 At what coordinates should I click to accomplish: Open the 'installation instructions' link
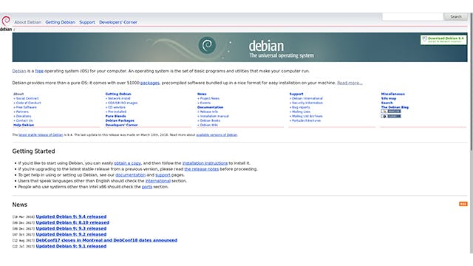205,163
